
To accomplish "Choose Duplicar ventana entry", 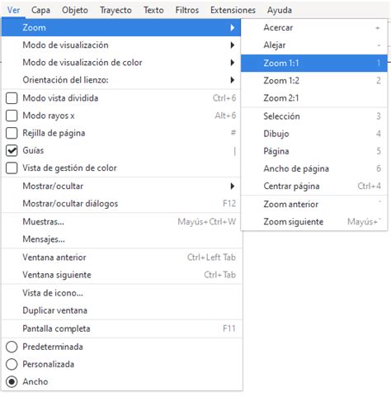I will click(121, 310).
